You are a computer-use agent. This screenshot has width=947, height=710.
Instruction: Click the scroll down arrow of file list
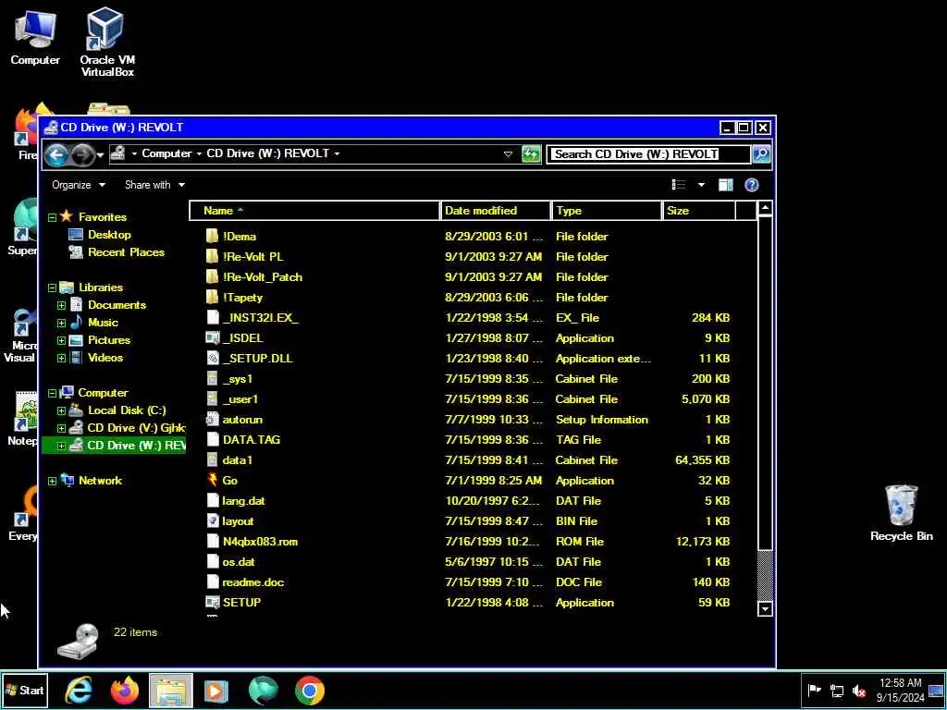(x=765, y=608)
